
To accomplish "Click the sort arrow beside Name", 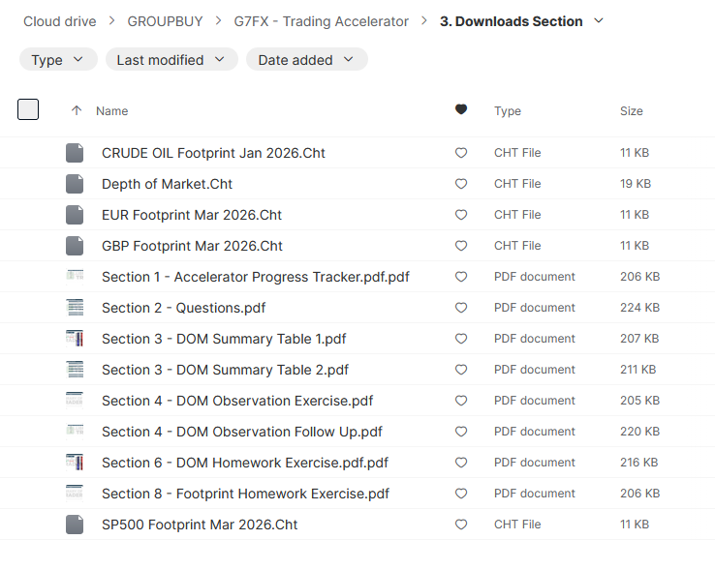I will pyautogui.click(x=77, y=111).
